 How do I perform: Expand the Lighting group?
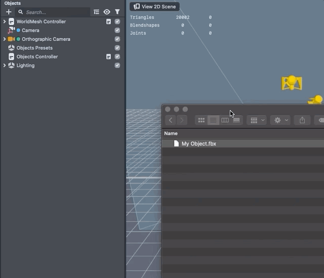[x=5, y=65]
